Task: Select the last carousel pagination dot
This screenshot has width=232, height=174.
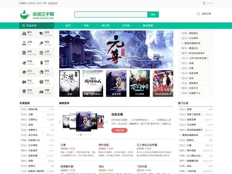Action: (x=91, y=135)
